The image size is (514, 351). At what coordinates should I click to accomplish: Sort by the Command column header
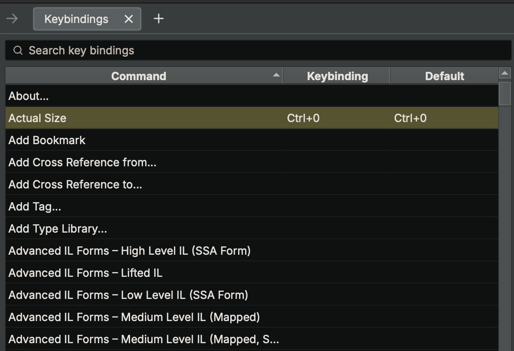144,76
